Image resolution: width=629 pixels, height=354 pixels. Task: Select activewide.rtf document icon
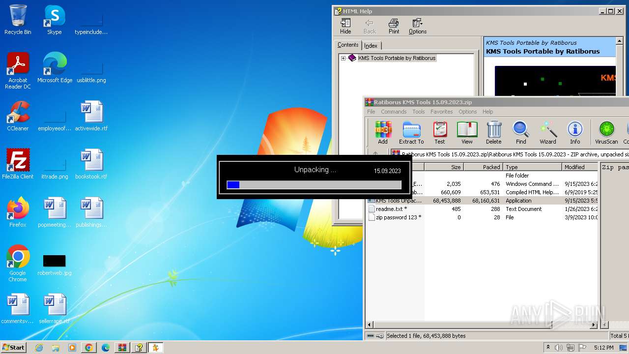pos(91,116)
